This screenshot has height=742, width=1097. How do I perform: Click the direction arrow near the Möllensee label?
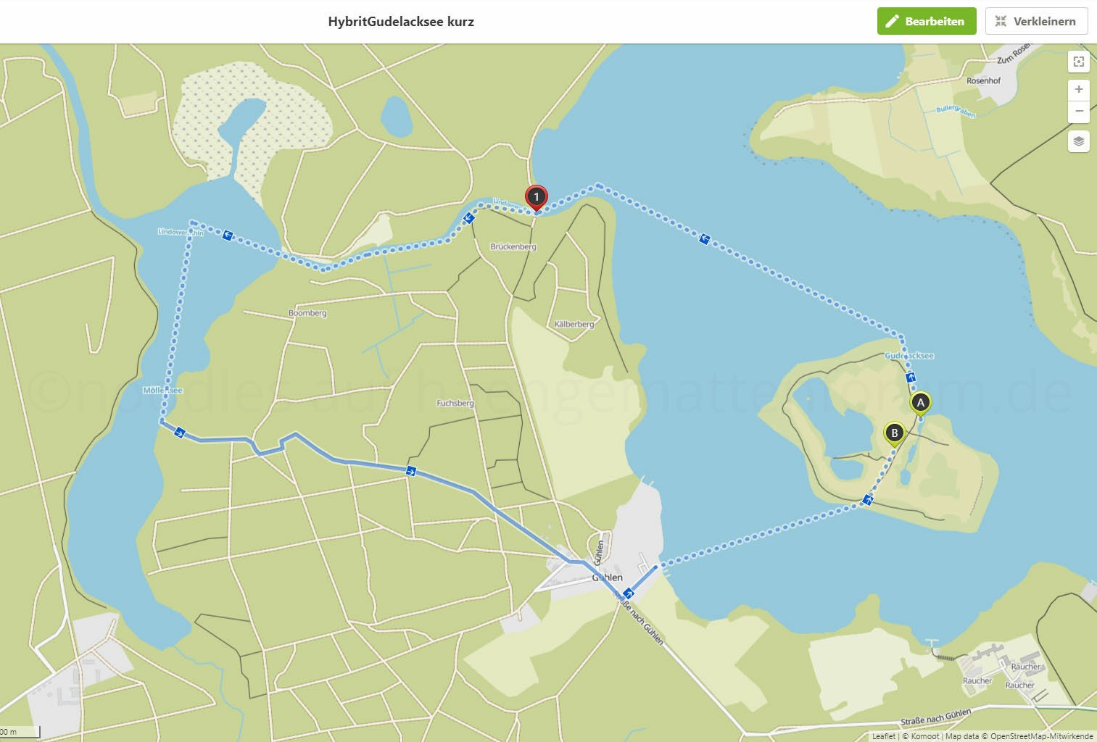[x=180, y=433]
